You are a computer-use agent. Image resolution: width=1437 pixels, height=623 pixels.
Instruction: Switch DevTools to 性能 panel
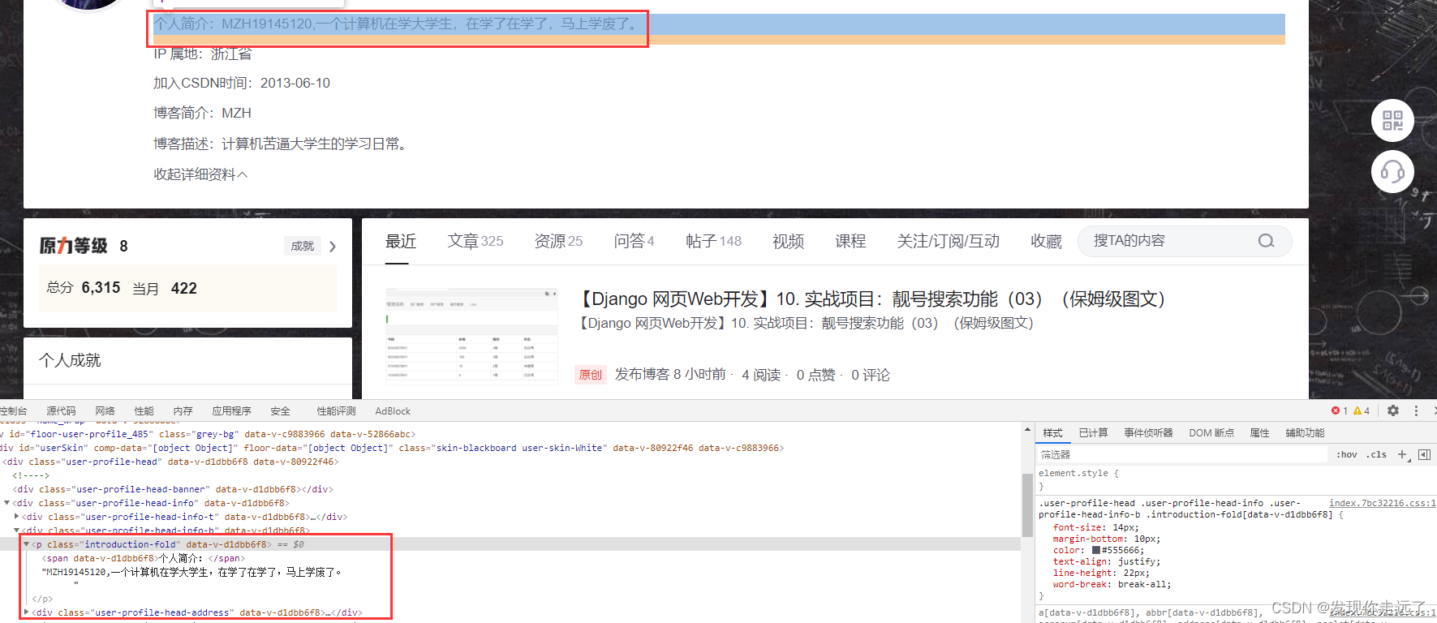pos(144,411)
